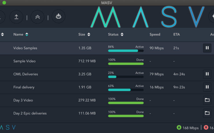
Task: Open folder for Day 2 Epic deliveries
Action: pyautogui.click(x=207, y=113)
